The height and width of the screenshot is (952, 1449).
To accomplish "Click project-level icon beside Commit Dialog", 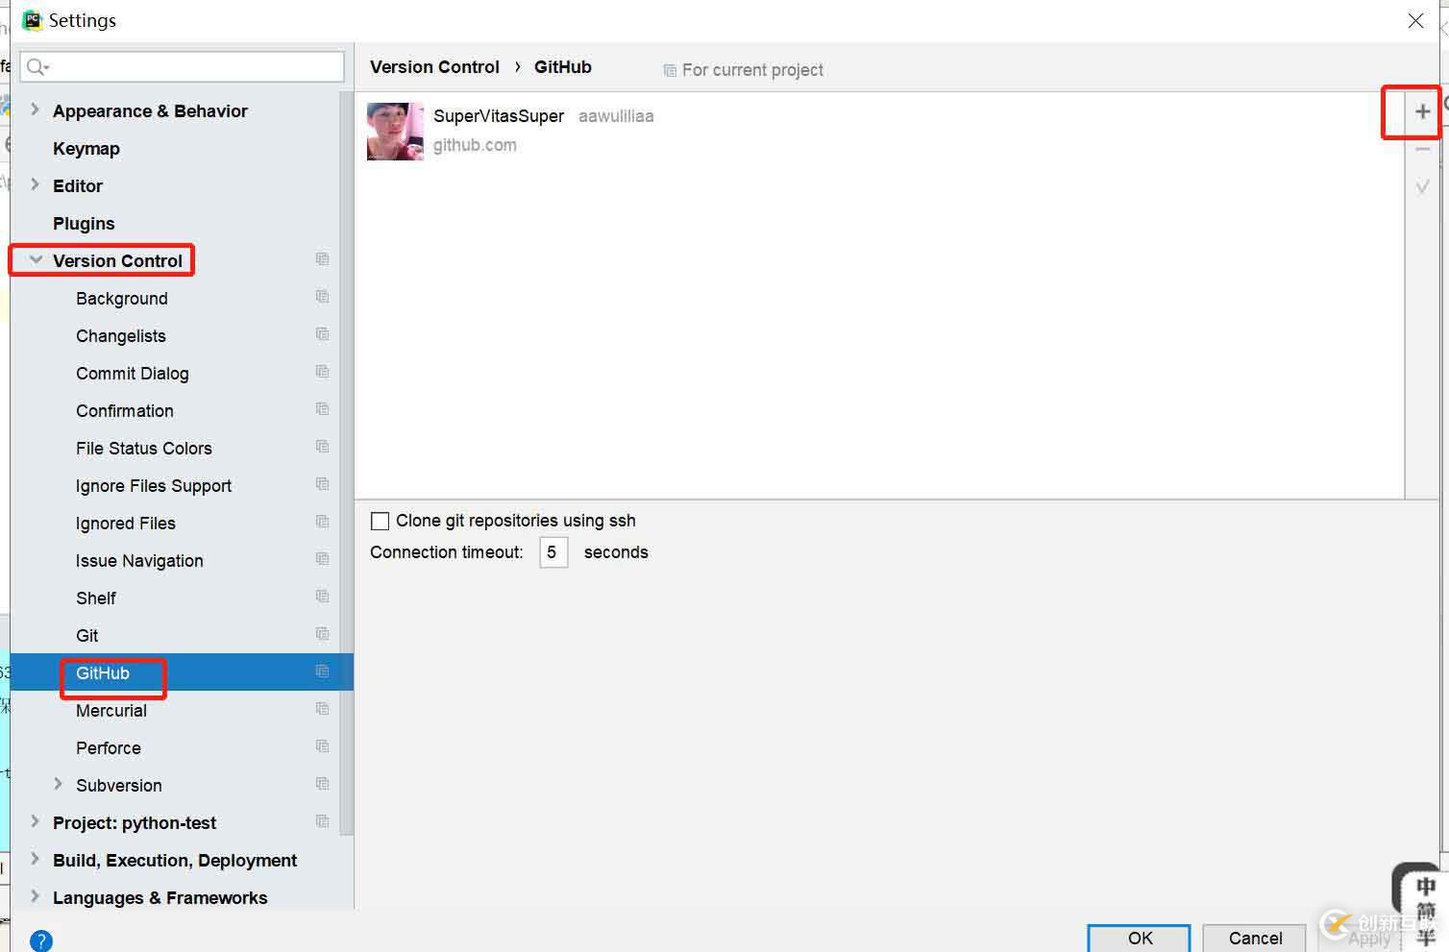I will (x=322, y=372).
